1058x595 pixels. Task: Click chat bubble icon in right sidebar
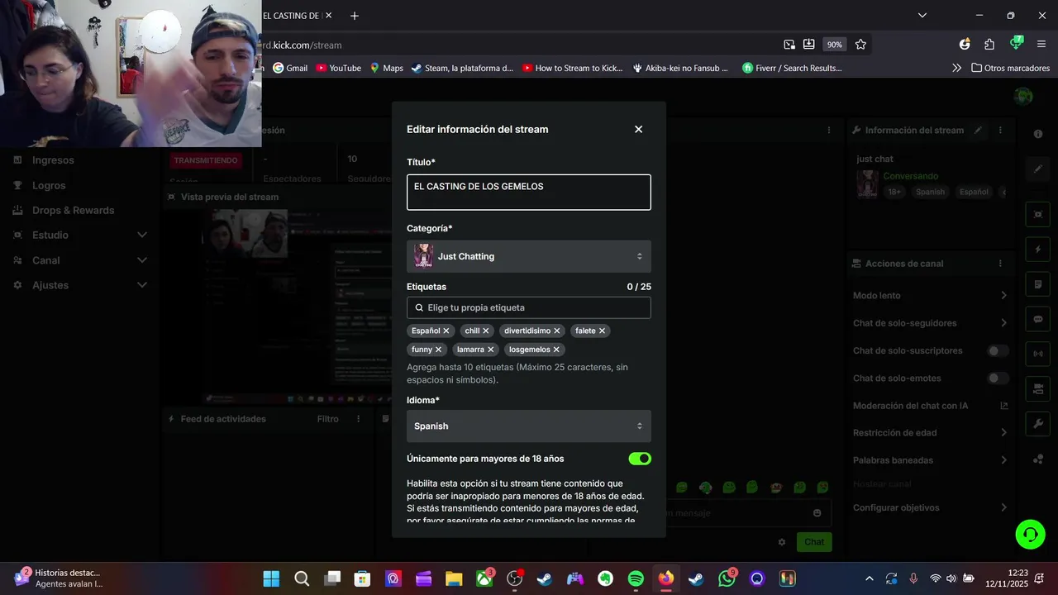1038,319
